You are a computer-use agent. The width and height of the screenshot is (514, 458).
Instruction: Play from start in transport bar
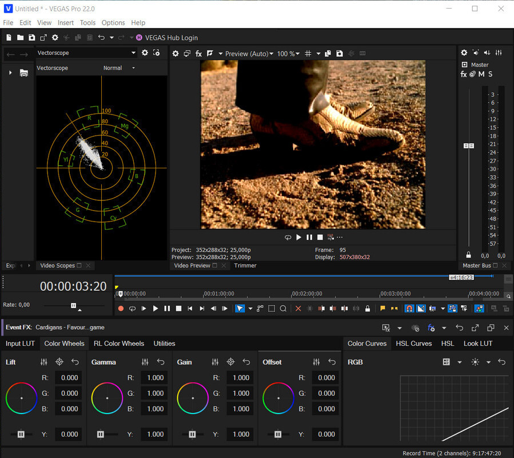pos(144,309)
